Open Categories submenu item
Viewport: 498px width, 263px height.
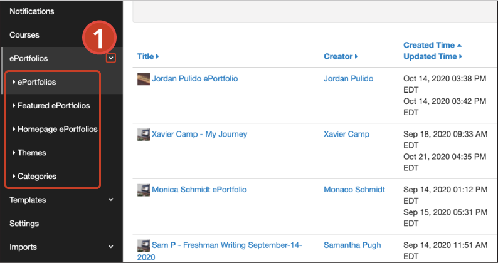tap(37, 176)
